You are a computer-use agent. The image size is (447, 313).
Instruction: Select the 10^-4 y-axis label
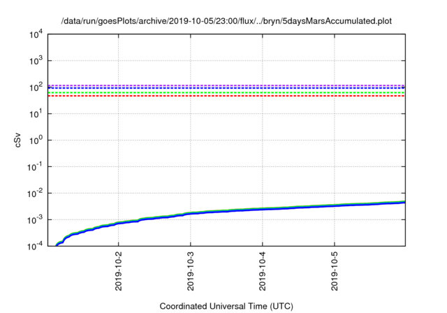click(35, 245)
